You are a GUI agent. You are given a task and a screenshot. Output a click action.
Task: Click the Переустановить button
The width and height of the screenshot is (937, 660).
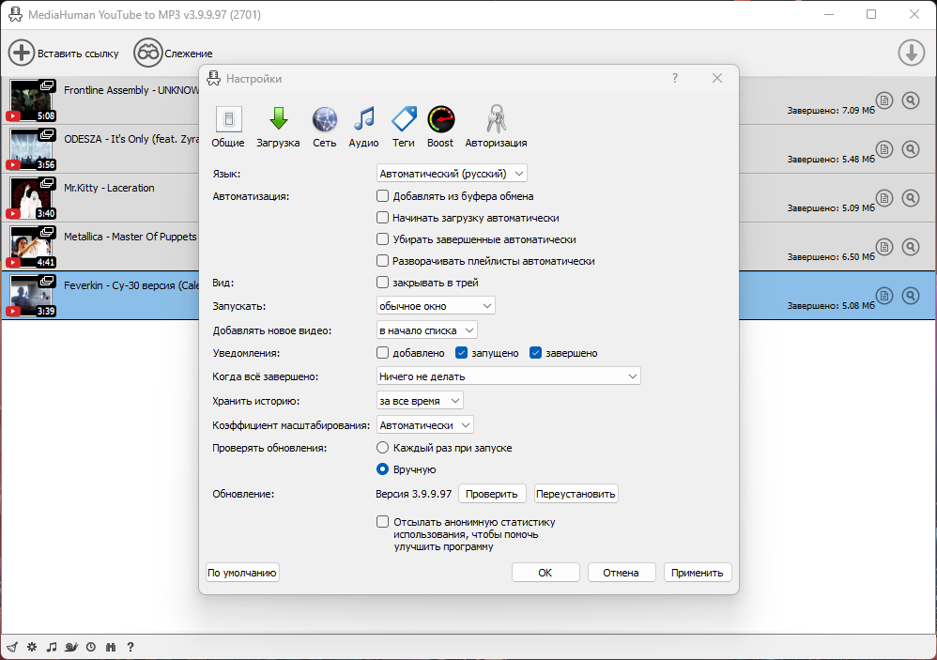pyautogui.click(x=576, y=494)
